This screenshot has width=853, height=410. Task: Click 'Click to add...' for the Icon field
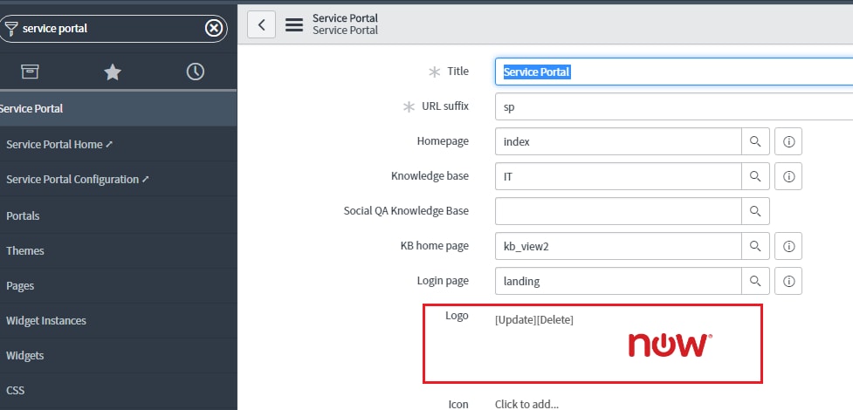click(526, 404)
